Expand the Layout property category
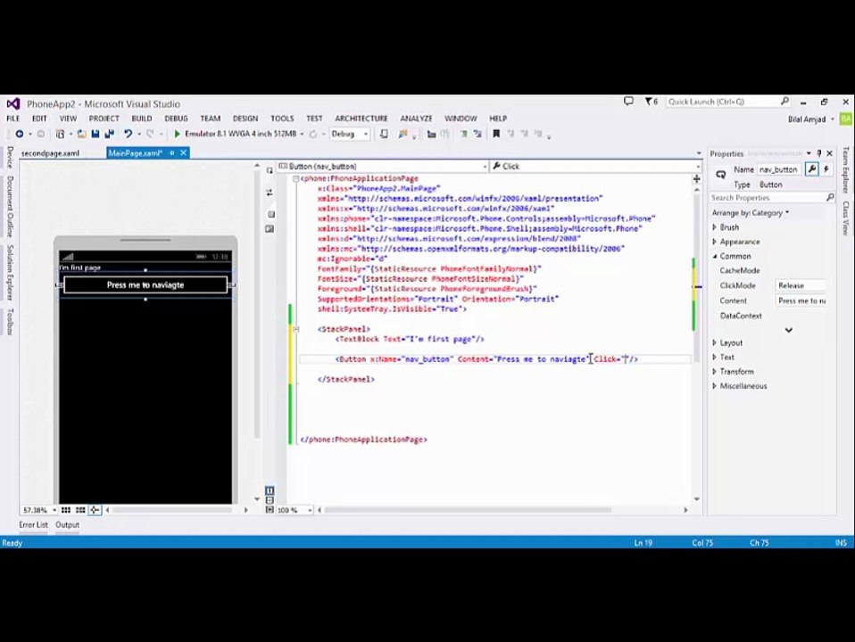This screenshot has width=855, height=642. (x=714, y=342)
